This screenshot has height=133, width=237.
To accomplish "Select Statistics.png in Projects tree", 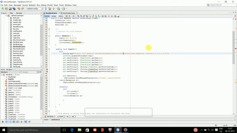I will (x=17, y=64).
